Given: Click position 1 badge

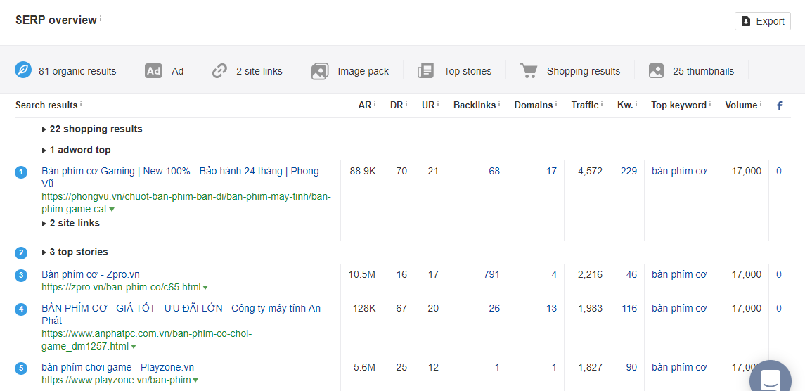Looking at the screenshot, I should tap(21, 172).
